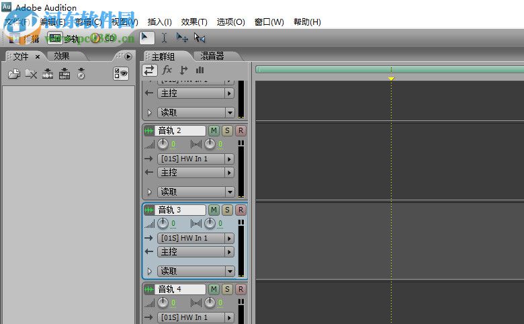Open 音轨 3 automation 读取 dropdown
Screen dimensions: 524x324
(195, 271)
